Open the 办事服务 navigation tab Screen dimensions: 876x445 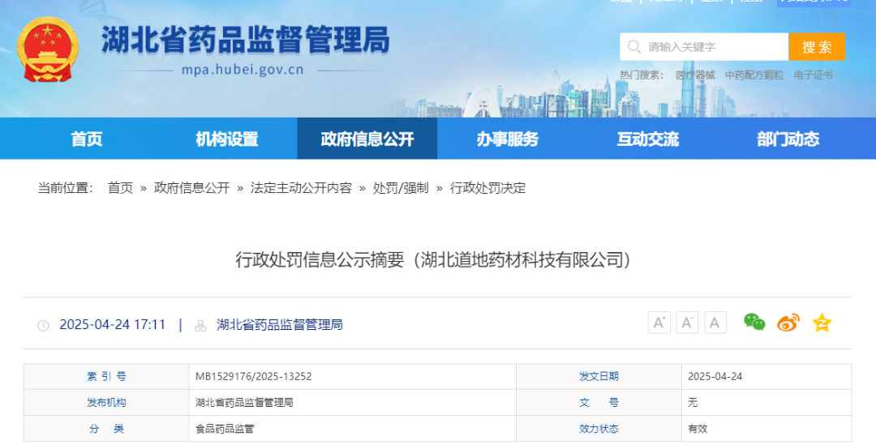(507, 139)
